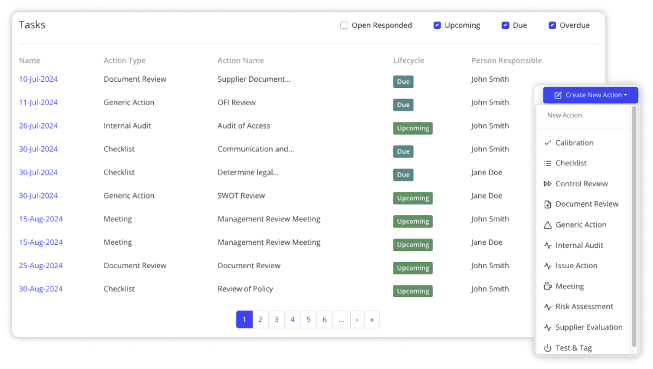This screenshot has width=653, height=369.
Task: Click page 3 in the pagination
Action: [276, 319]
